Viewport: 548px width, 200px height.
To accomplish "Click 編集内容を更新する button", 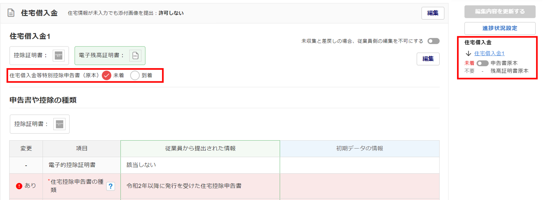I will [500, 12].
